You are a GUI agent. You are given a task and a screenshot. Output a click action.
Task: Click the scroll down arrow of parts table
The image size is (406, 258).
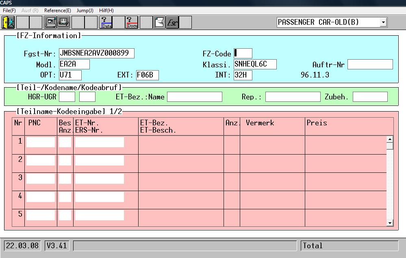pyautogui.click(x=390, y=223)
